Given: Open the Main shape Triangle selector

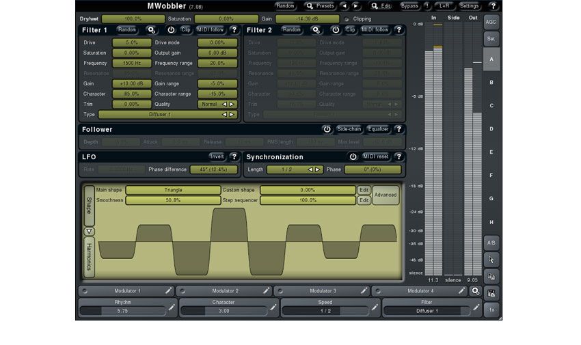Looking at the screenshot, I should click(x=173, y=190).
